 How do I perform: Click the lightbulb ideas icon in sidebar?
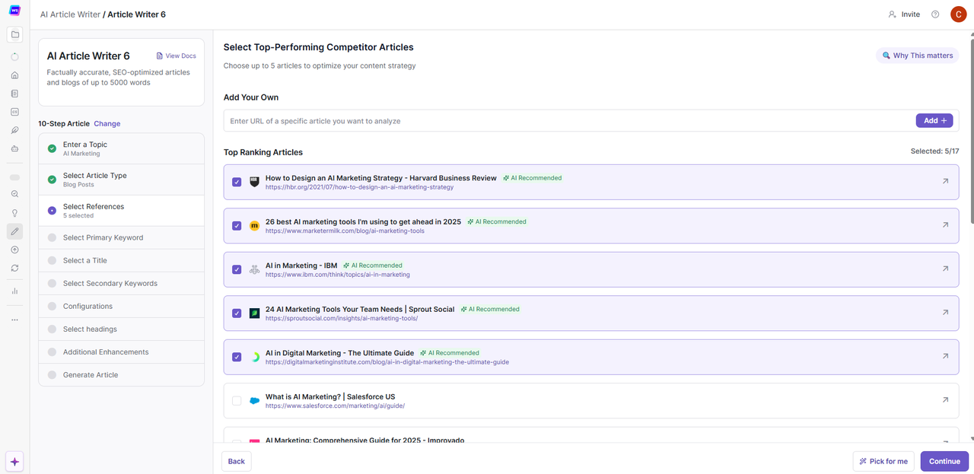(x=14, y=213)
